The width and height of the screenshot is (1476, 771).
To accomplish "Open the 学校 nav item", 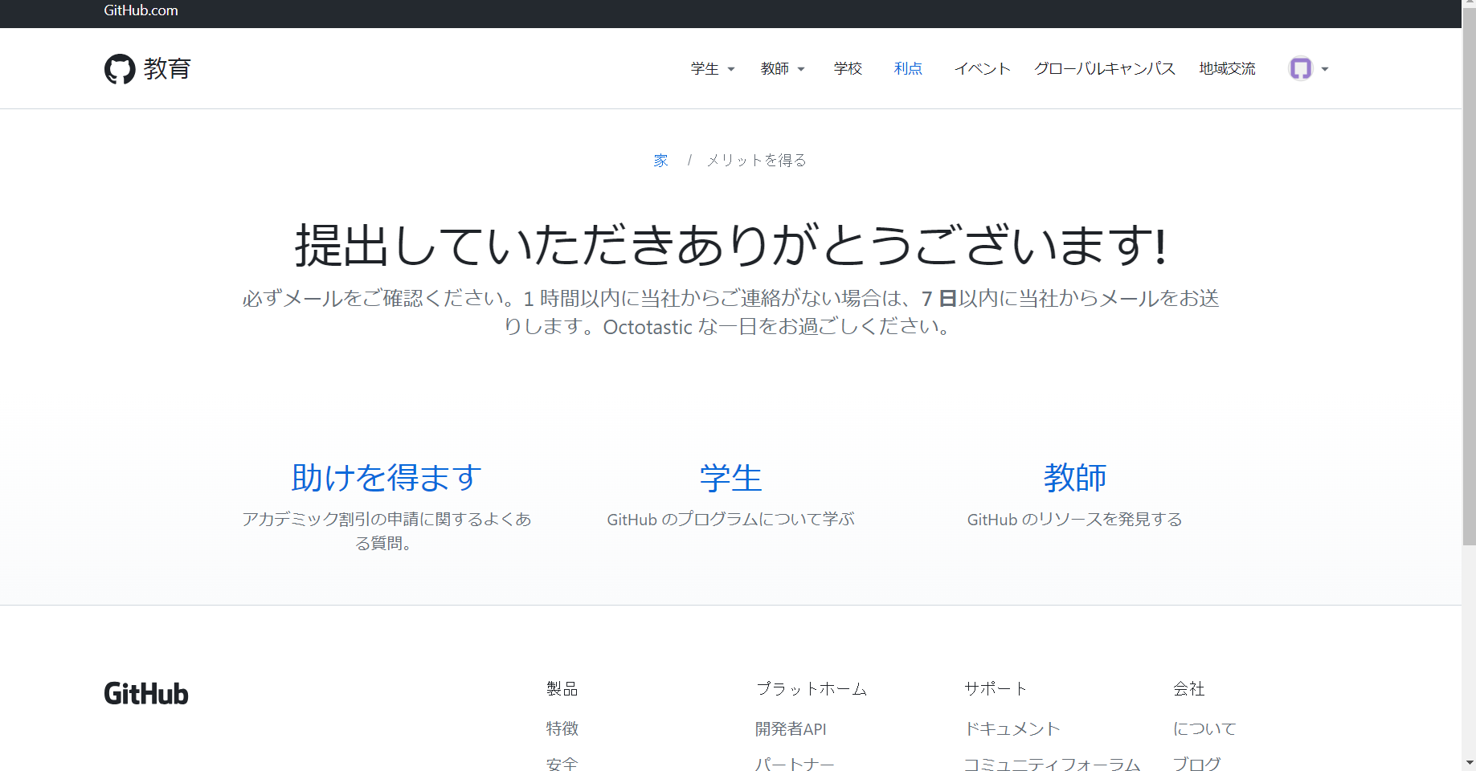I will coord(848,69).
